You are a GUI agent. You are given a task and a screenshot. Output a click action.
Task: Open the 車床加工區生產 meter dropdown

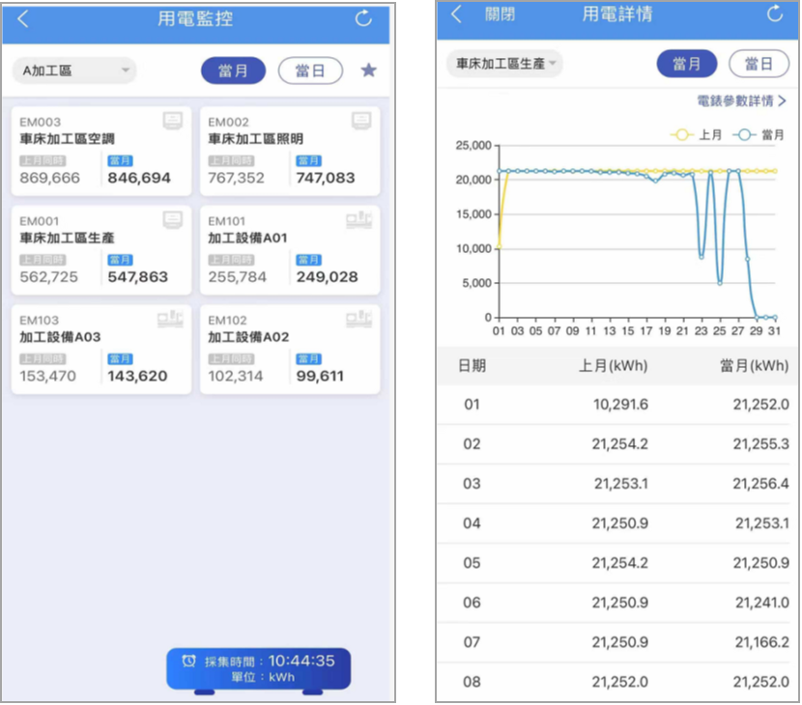[x=504, y=64]
